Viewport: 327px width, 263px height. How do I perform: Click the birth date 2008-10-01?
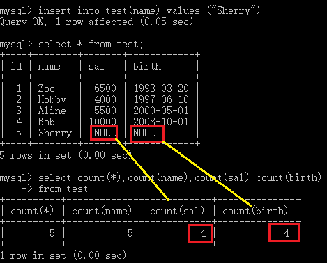tap(161, 122)
